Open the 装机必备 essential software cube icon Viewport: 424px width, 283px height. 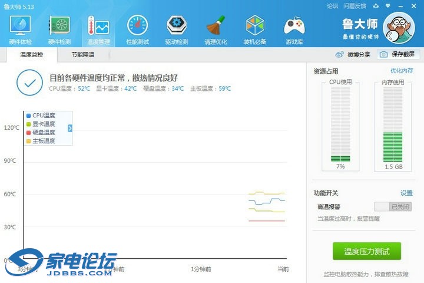pyautogui.click(x=254, y=29)
